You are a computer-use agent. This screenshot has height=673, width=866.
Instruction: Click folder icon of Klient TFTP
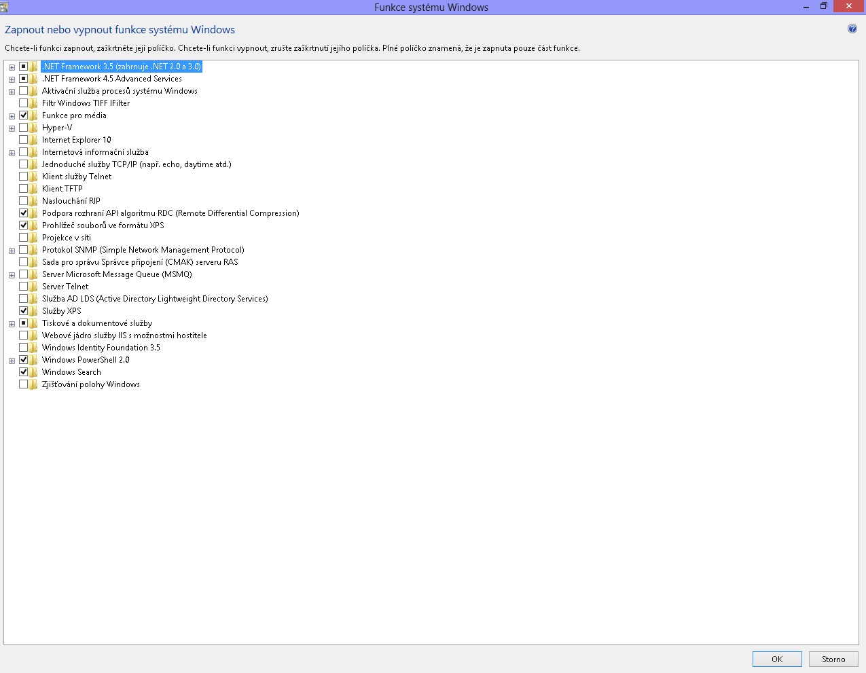tap(33, 189)
